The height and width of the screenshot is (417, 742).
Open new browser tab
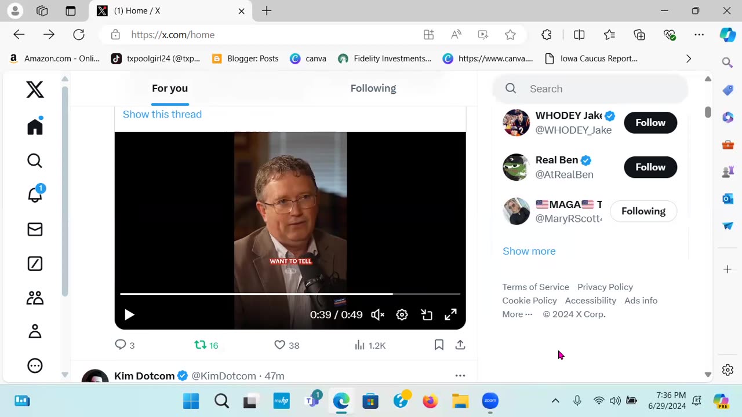tap(267, 11)
